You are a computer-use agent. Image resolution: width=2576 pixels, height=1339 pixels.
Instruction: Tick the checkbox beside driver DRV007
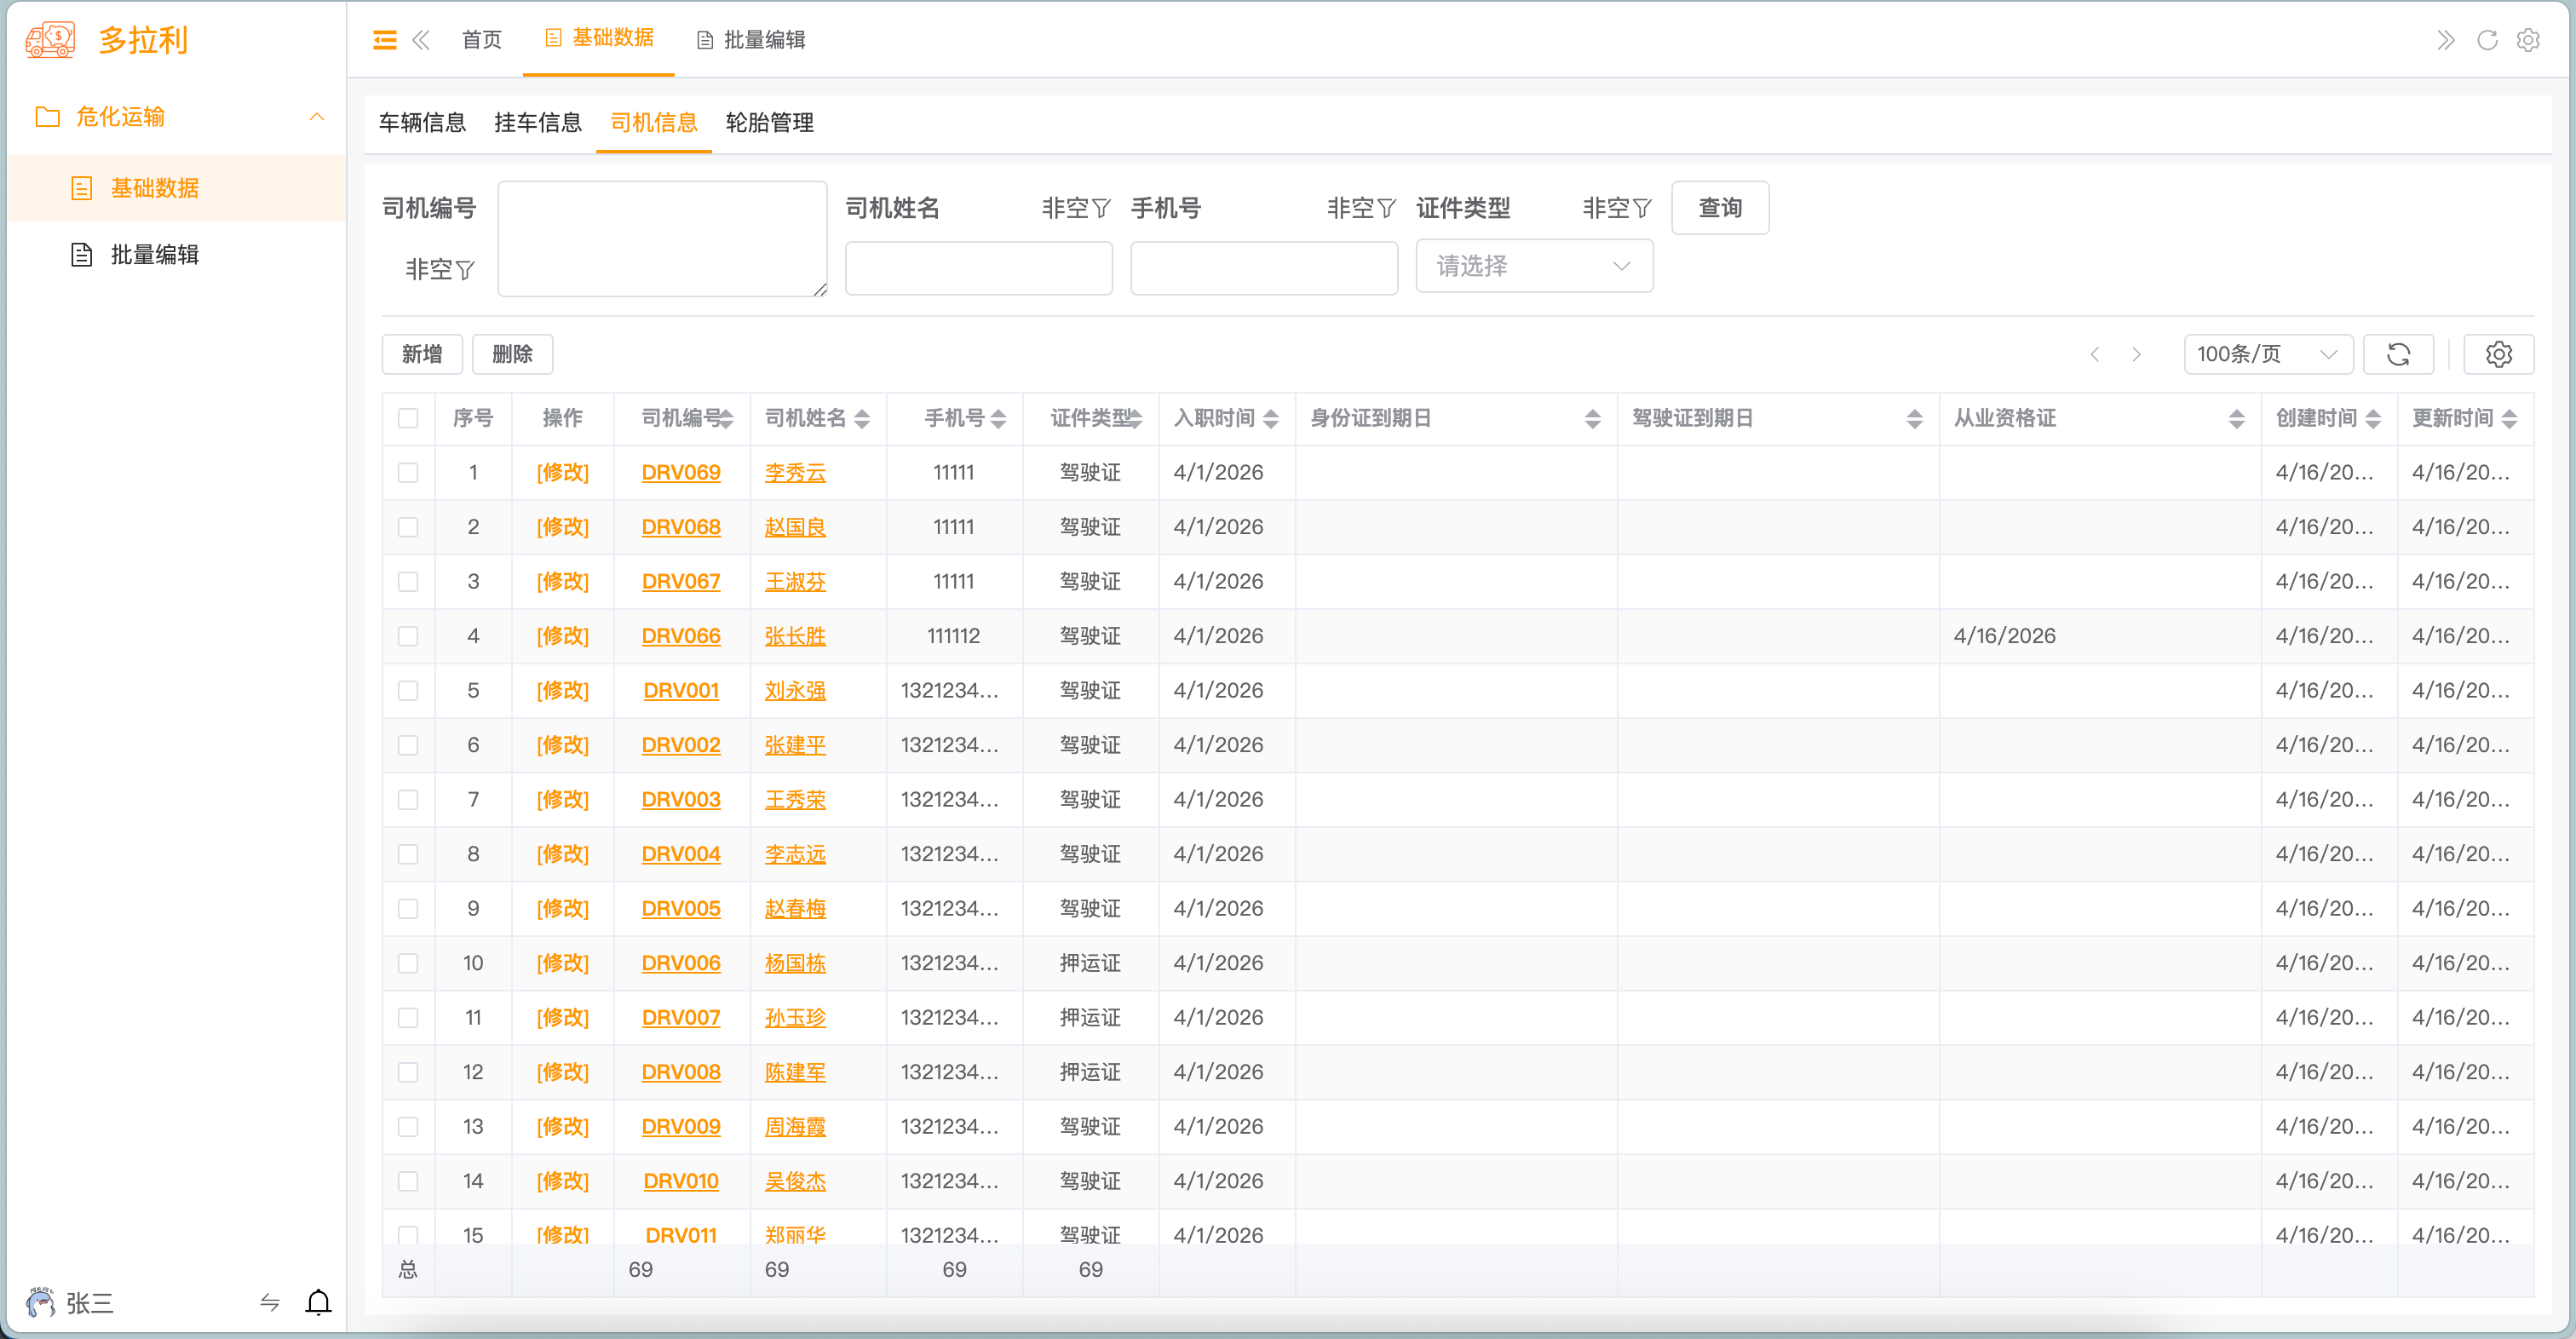pyautogui.click(x=408, y=1017)
